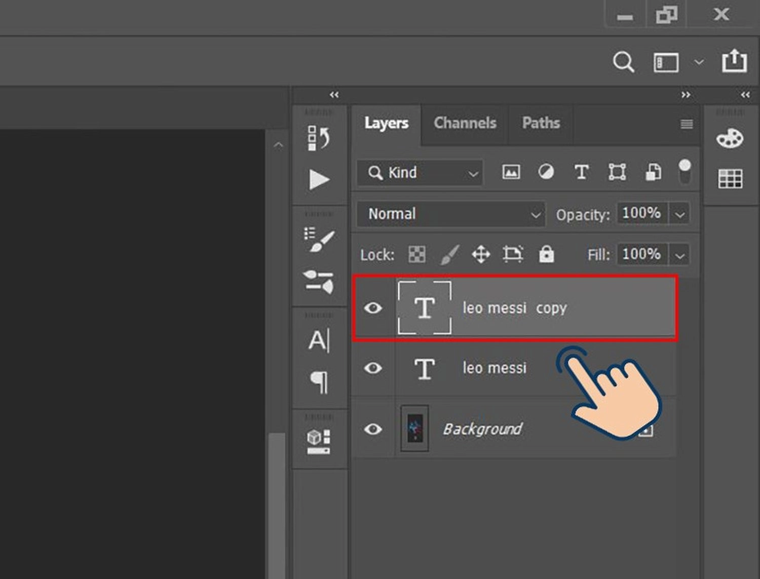Open the Kind filter dropdown
This screenshot has height=579, width=760.
pos(420,173)
